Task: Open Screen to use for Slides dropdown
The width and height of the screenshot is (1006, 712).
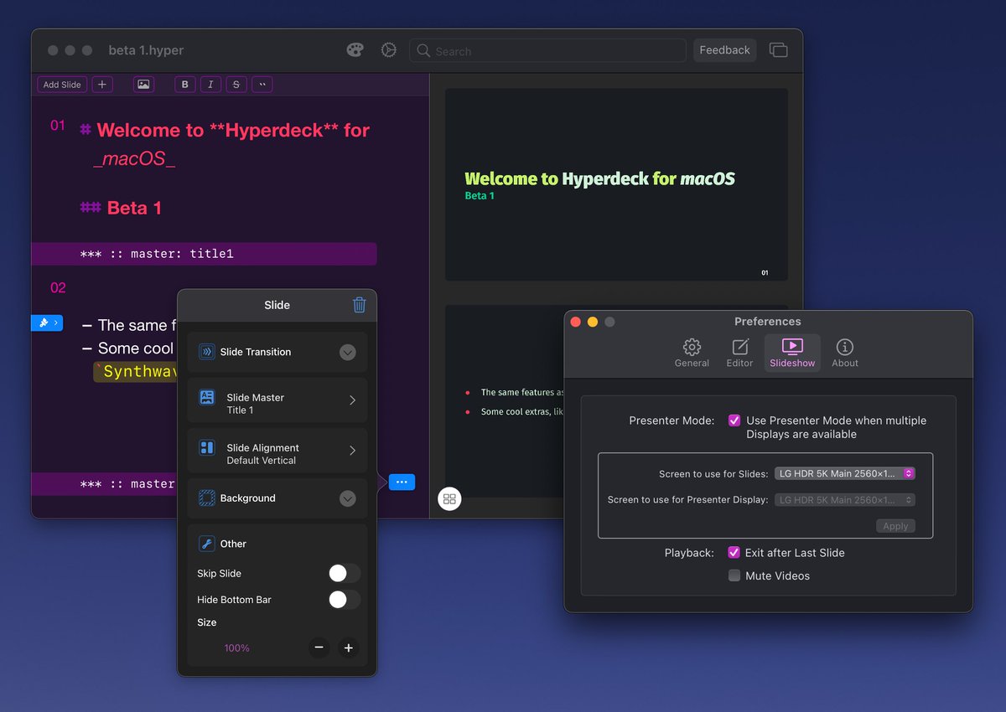Action: tap(845, 473)
